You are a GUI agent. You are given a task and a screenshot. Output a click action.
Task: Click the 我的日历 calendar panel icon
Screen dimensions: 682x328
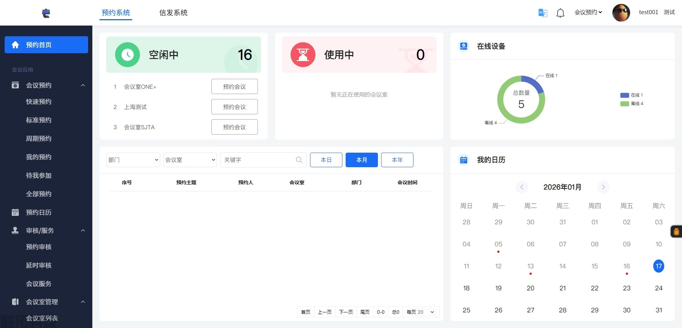[463, 160]
